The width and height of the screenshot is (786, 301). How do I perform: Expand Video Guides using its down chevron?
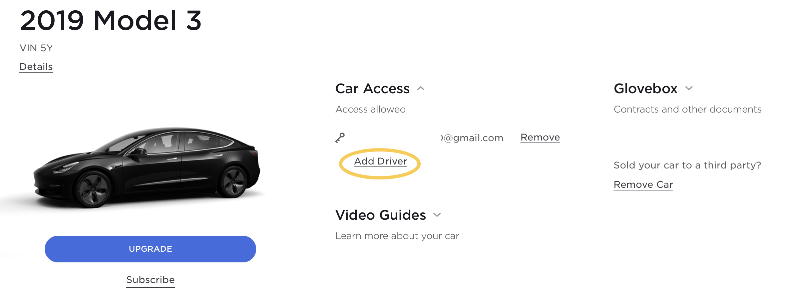pyautogui.click(x=437, y=215)
